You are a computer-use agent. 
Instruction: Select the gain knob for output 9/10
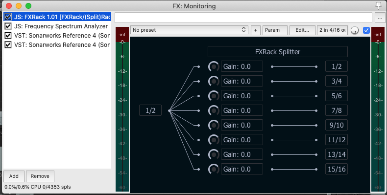click(x=214, y=125)
